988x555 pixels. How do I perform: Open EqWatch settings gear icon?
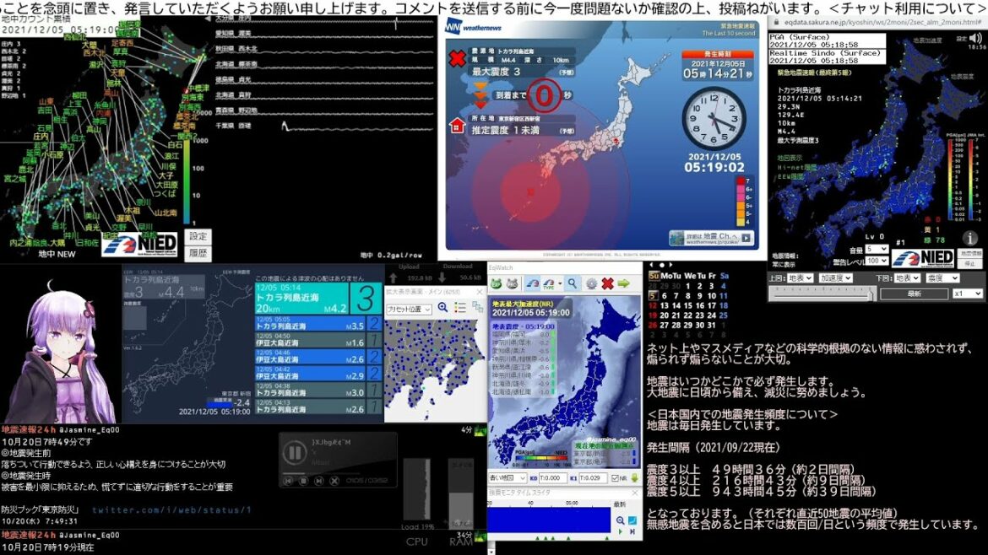click(x=590, y=283)
